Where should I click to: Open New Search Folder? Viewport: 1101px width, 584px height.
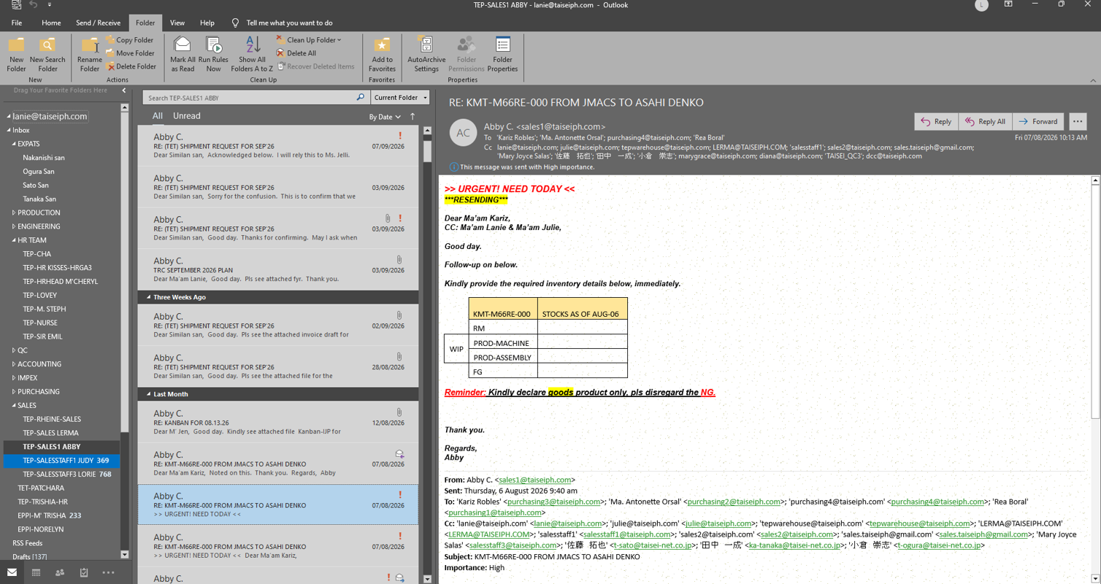pyautogui.click(x=47, y=55)
